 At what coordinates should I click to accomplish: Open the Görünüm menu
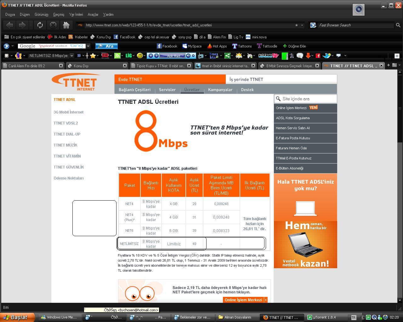tap(41, 14)
